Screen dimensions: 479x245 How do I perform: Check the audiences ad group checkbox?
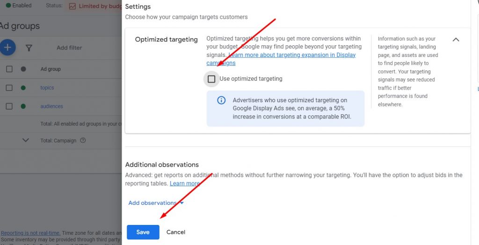[9, 106]
